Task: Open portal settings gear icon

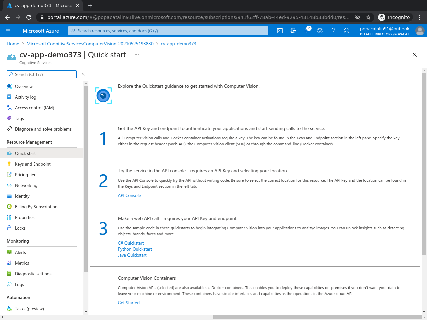Action: 320,31
